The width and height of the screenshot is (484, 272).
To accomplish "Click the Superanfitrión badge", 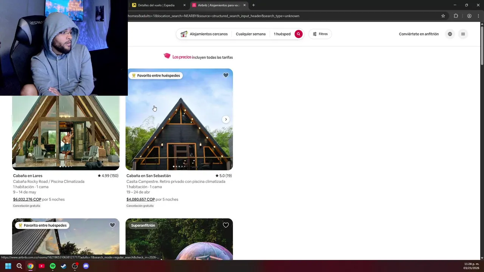I will (143, 226).
